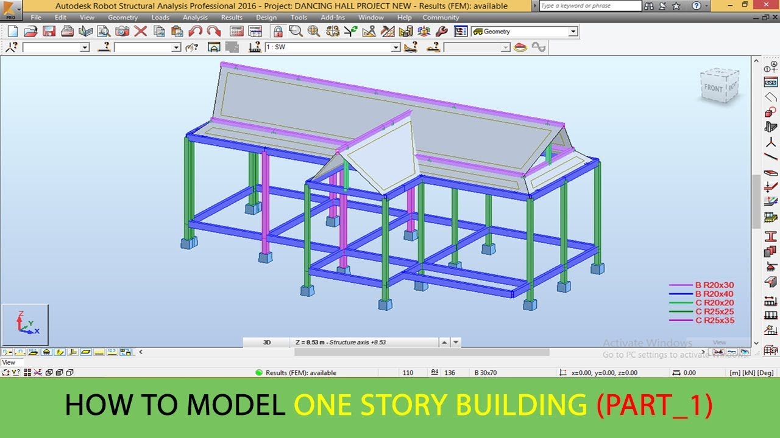Open the Analysis menu
The image size is (780, 438).
coord(195,18)
